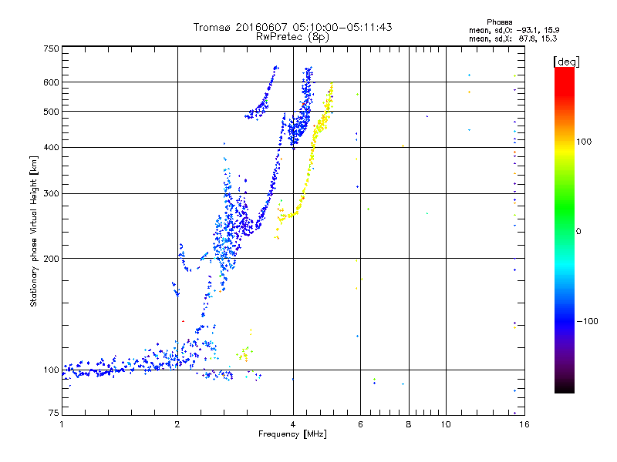This screenshot has height=462, width=617.
Task: Click the 'mean, sd,X: 87.8, 15.3' line
Action: [x=513, y=38]
